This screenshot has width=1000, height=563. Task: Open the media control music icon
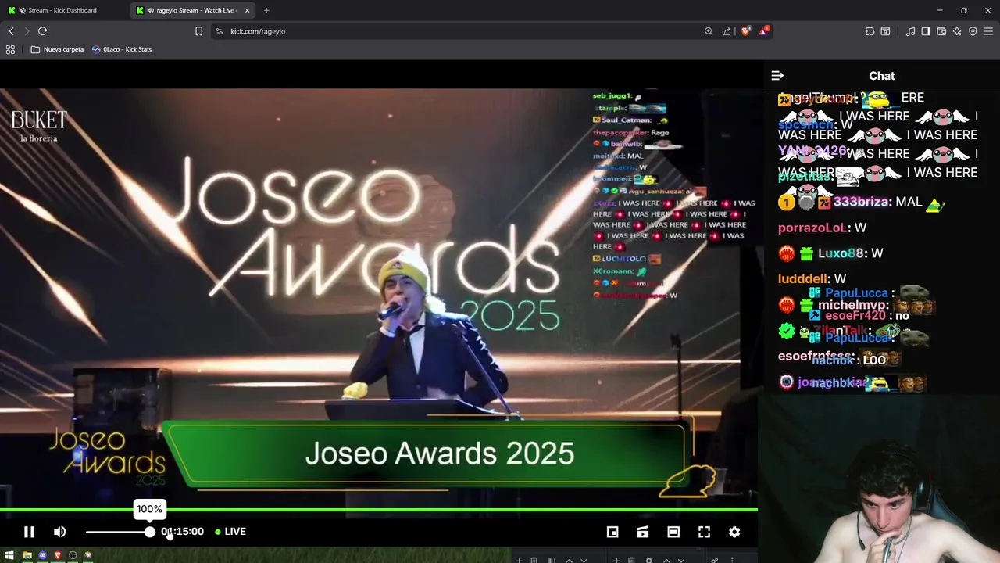(x=910, y=31)
